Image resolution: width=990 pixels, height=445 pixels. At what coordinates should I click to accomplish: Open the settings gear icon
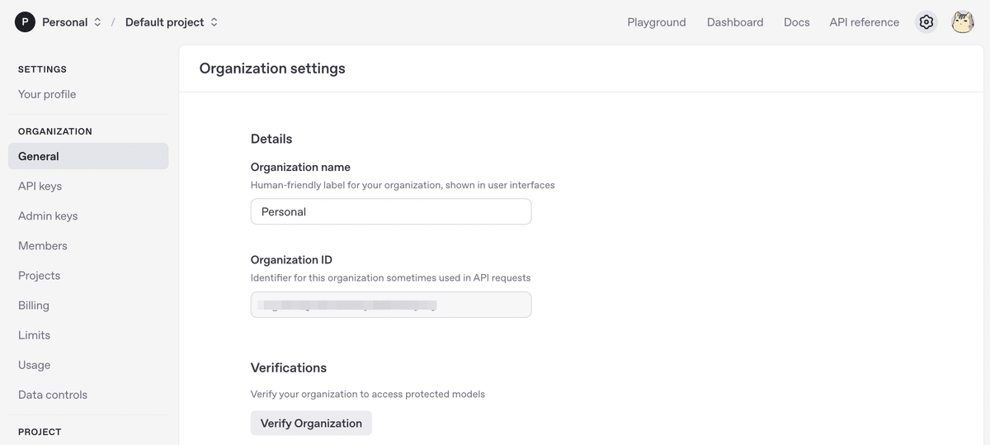click(x=926, y=22)
